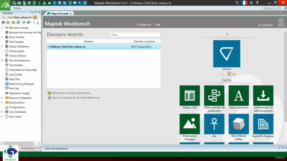This screenshot has height=161, width=287.
Task: Click the orange circle beside version 12.0.1
Action: click(x=234, y=74)
